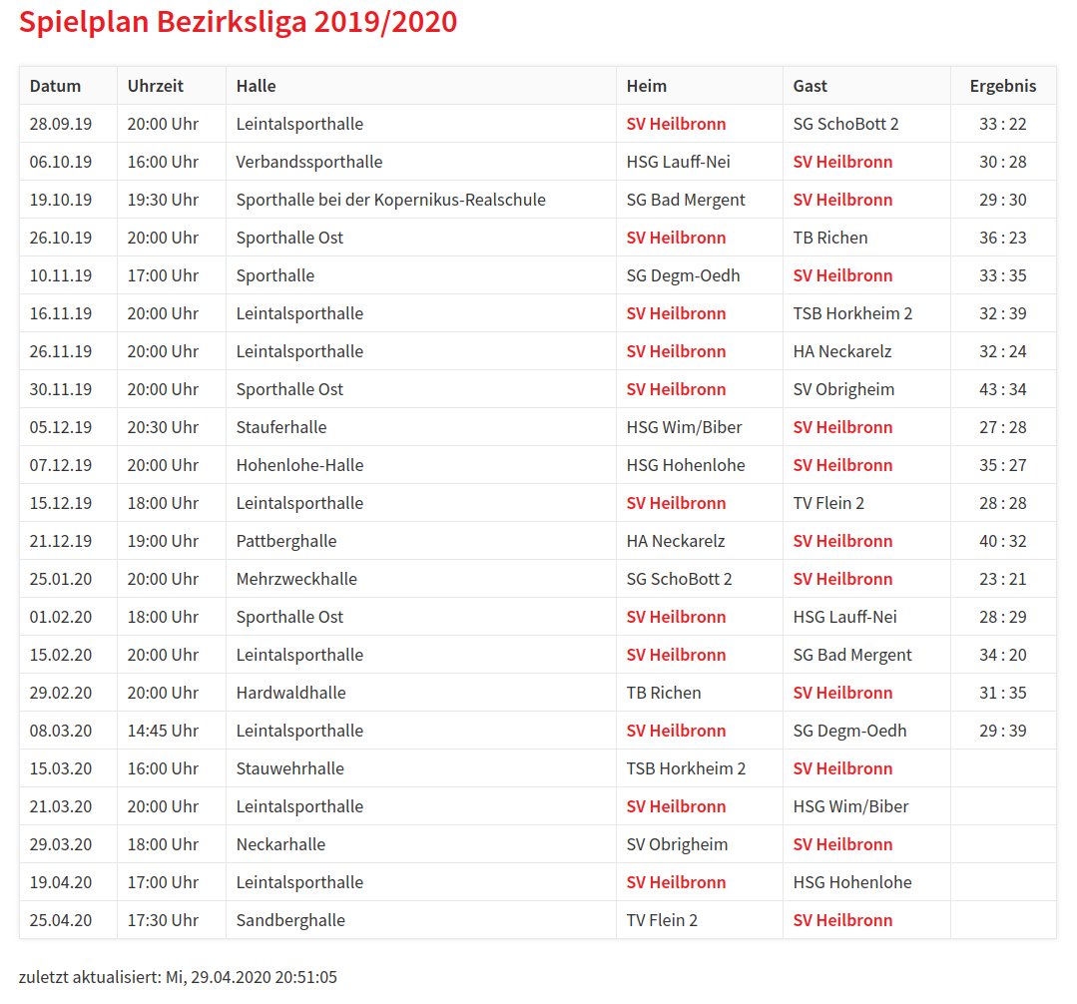The width and height of the screenshot is (1077, 1004).
Task: Click SV Obrigheim in the 29.03.20 row
Action: pos(677,844)
